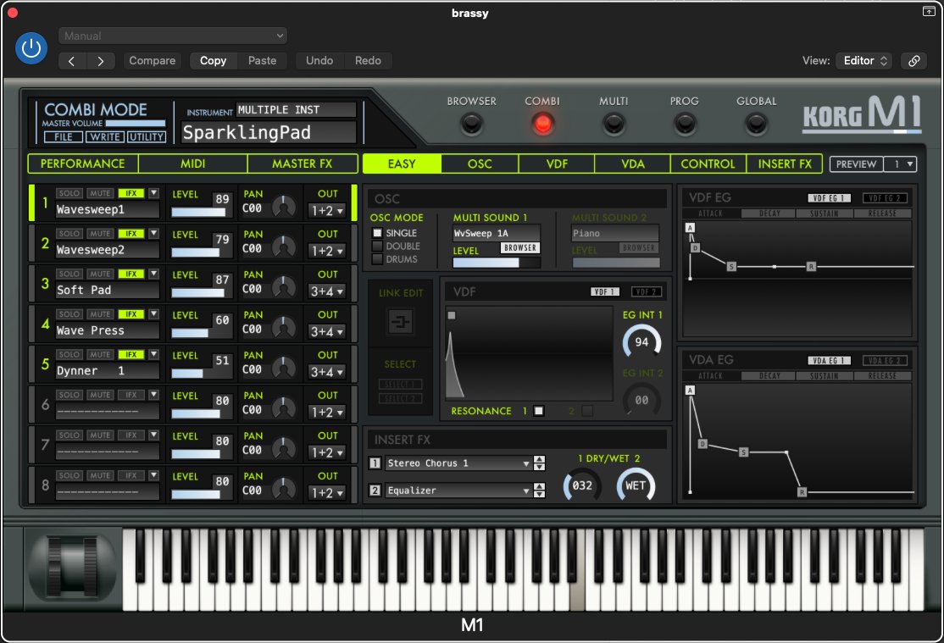Click the WET dry/wet knob
This screenshot has width=944, height=643.
[x=636, y=486]
